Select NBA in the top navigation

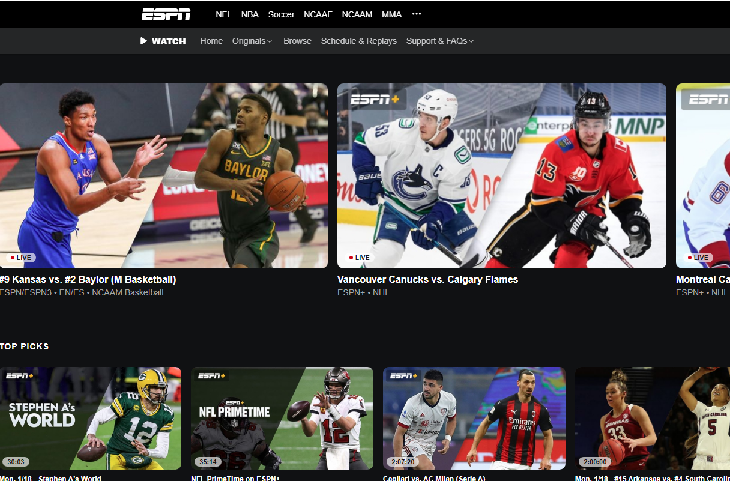[250, 14]
